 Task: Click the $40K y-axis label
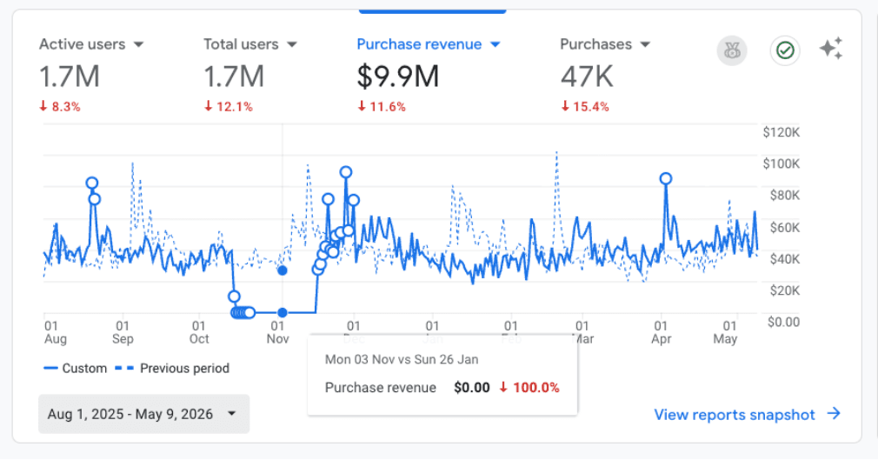784,258
